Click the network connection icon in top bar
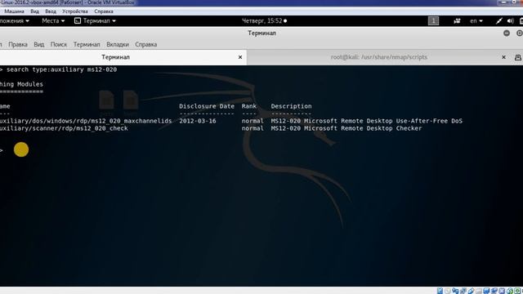523x294 pixels. pyautogui.click(x=499, y=21)
